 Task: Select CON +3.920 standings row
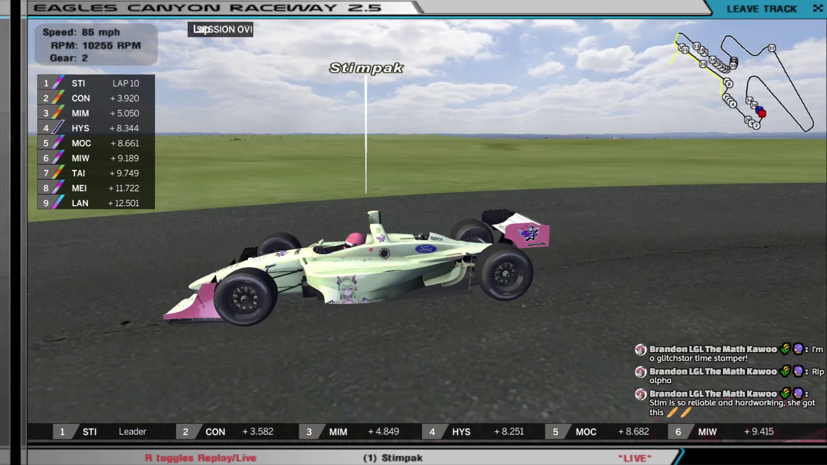(x=96, y=98)
